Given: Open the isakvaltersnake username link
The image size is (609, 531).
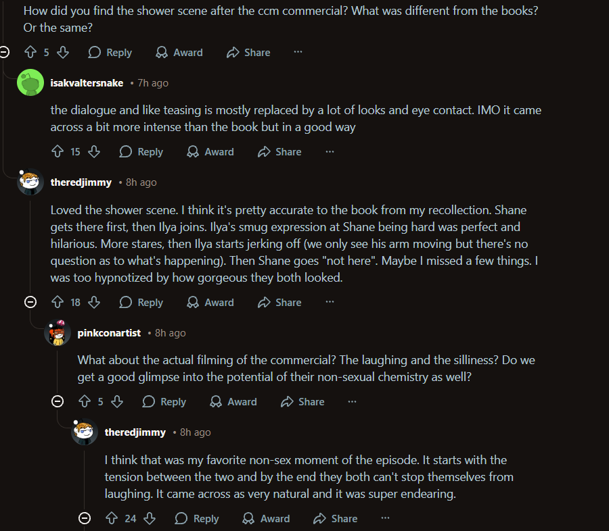Looking at the screenshot, I should click(x=87, y=83).
